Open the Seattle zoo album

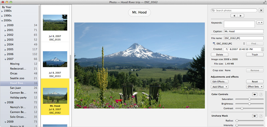17,78
